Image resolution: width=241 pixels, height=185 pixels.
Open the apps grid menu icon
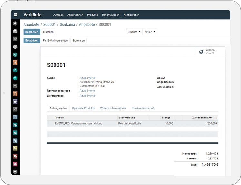[15, 15]
